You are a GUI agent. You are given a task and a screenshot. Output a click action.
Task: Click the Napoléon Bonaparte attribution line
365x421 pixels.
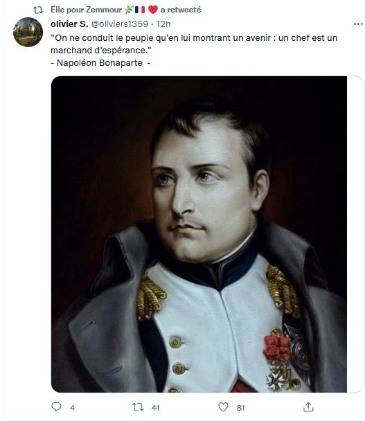[x=100, y=63]
